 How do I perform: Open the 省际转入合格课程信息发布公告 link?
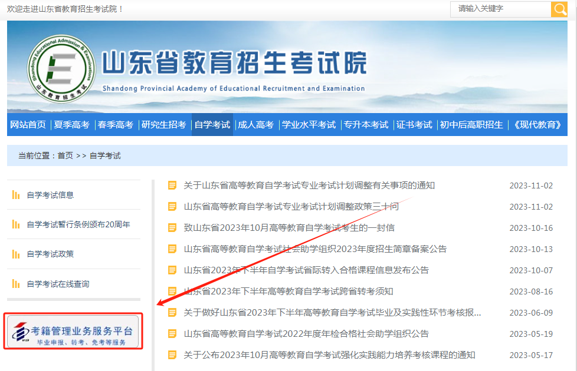click(306, 270)
